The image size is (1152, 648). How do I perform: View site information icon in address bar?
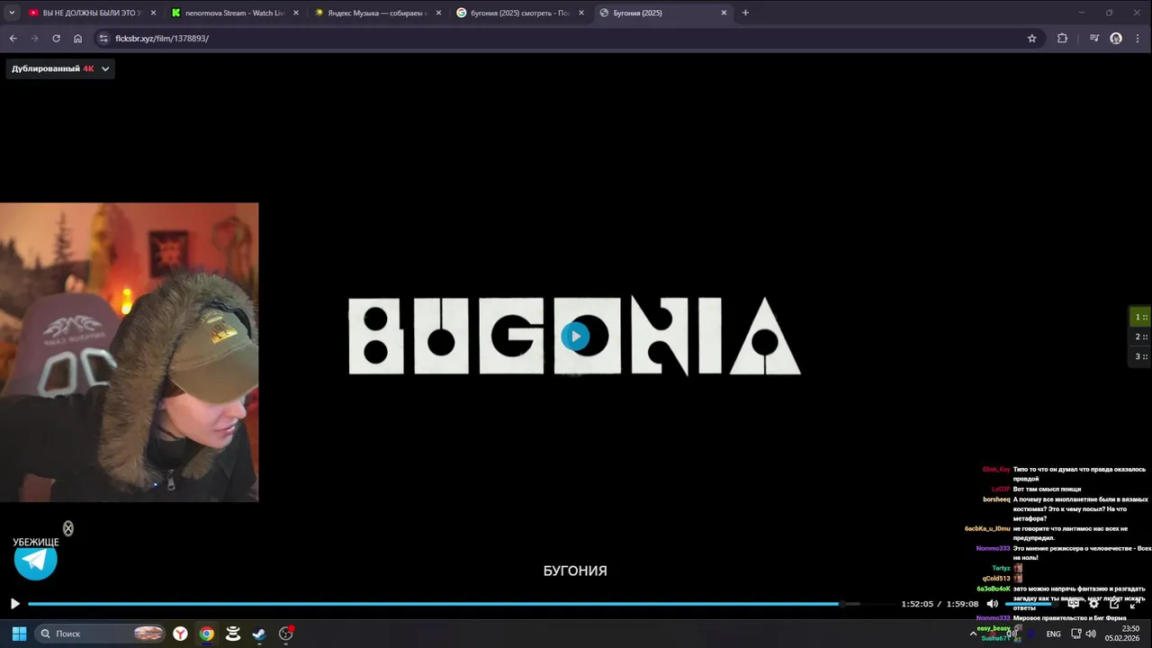(x=103, y=39)
